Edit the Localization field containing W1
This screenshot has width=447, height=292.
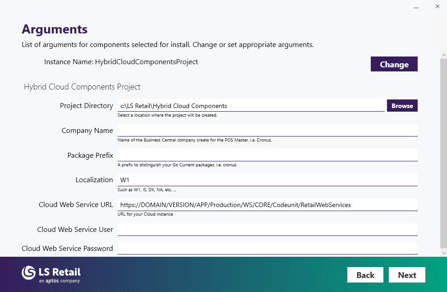point(267,180)
